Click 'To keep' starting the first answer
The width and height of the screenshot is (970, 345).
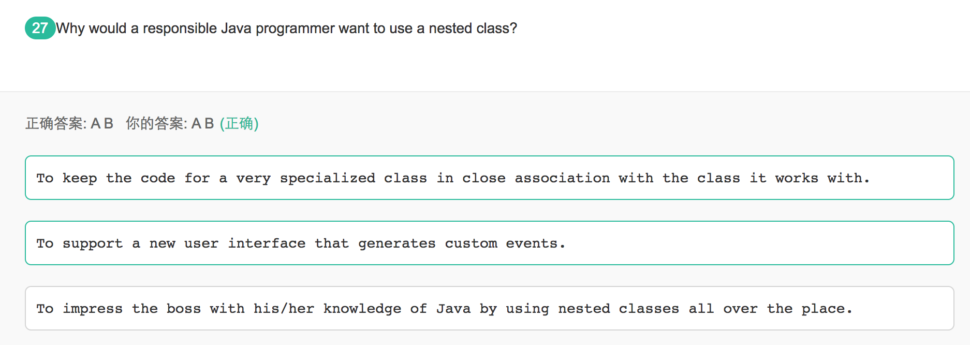[x=66, y=178]
